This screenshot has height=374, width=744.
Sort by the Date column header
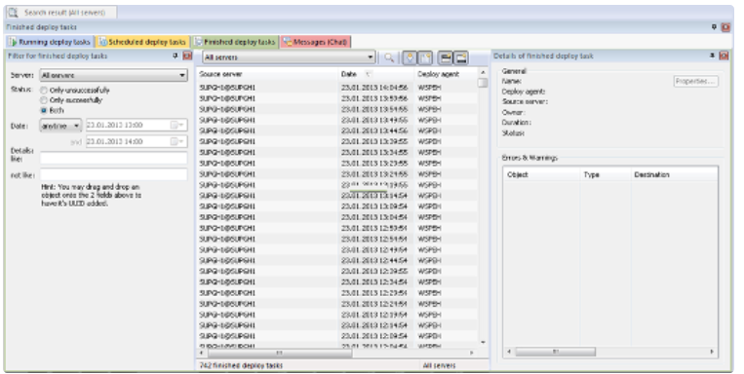click(375, 74)
